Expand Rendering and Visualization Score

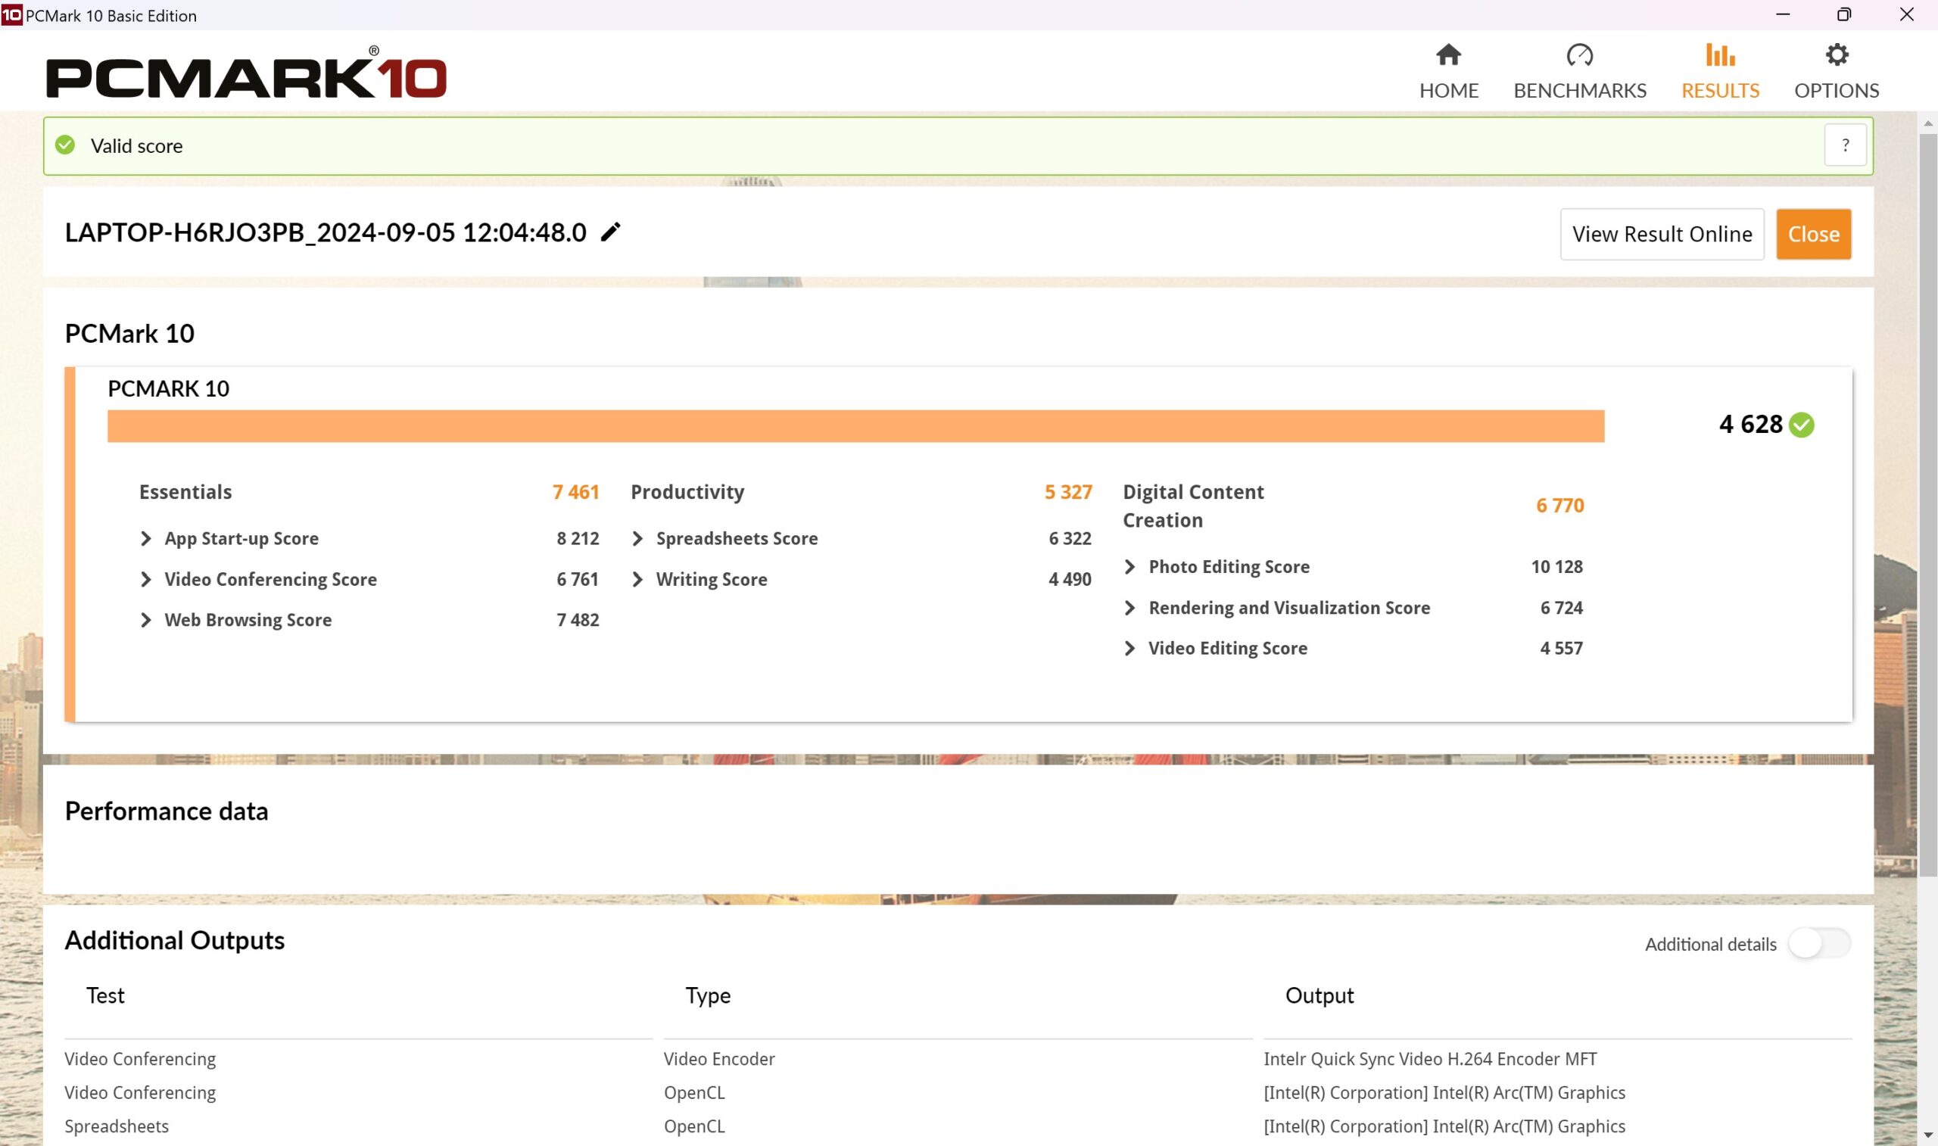(x=1129, y=608)
